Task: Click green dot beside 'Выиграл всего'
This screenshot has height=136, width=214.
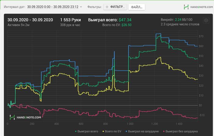Action: click(x=76, y=131)
